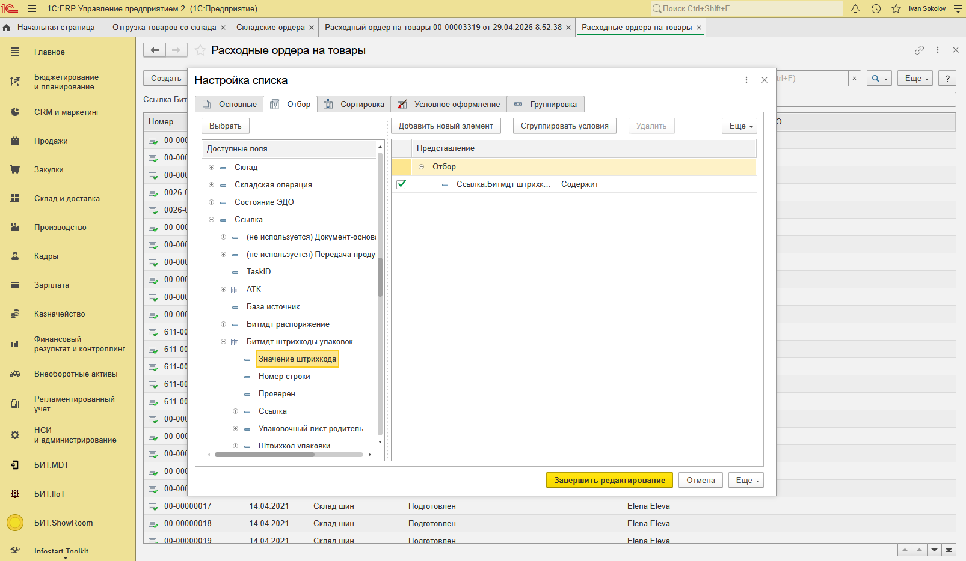The image size is (966, 561).
Task: Open Зарплата section in sidebar
Action: point(67,285)
